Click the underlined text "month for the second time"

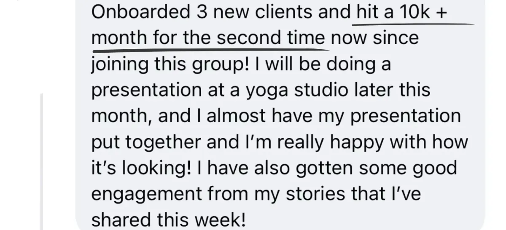209,38
